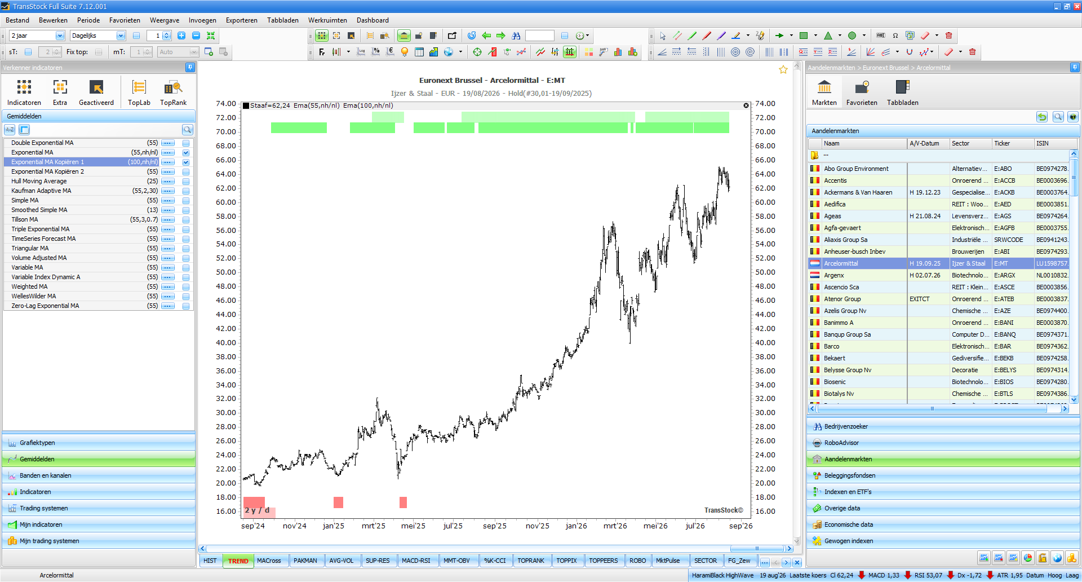Click the Geactiveerd icon

pyautogui.click(x=96, y=92)
